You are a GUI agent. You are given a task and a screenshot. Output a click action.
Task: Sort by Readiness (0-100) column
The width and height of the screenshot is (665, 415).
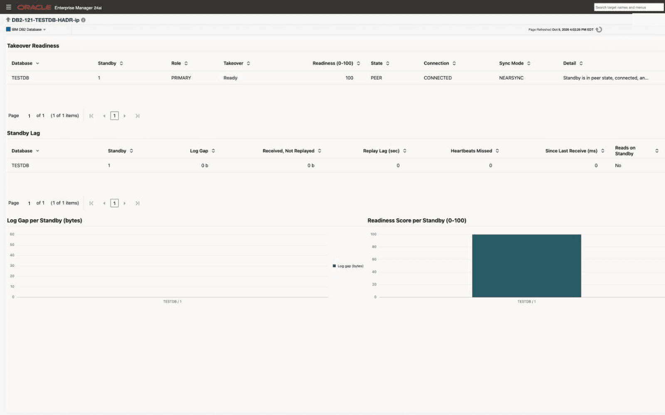[x=358, y=63]
